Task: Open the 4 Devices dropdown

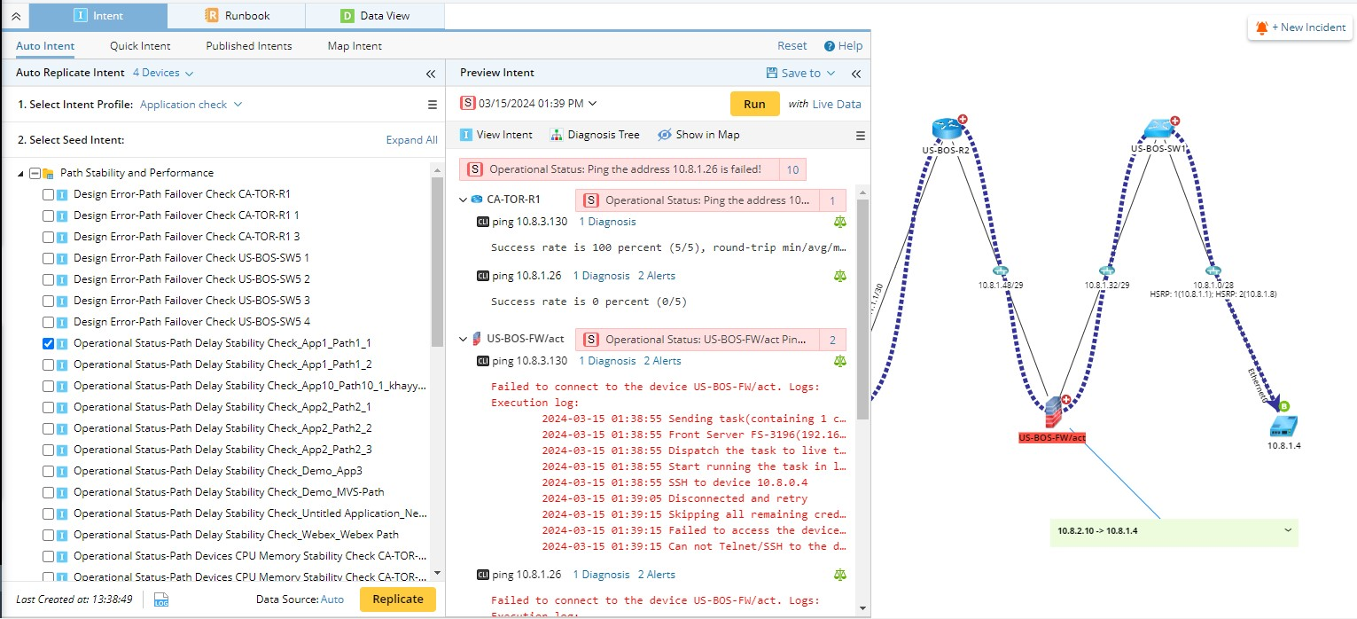Action: [163, 73]
